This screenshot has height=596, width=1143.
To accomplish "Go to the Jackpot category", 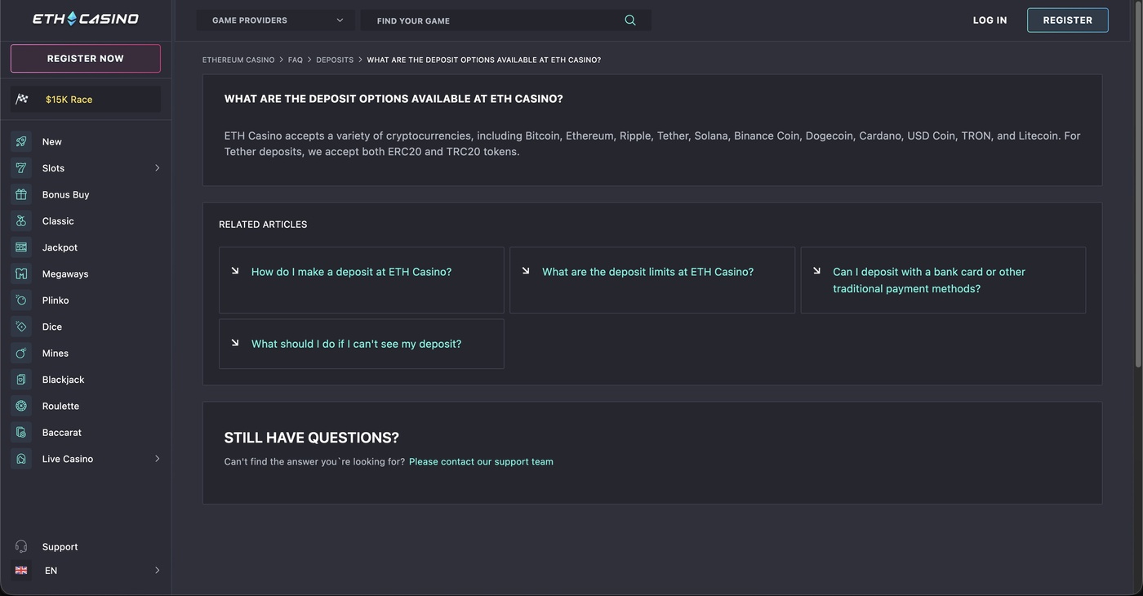I will [60, 247].
